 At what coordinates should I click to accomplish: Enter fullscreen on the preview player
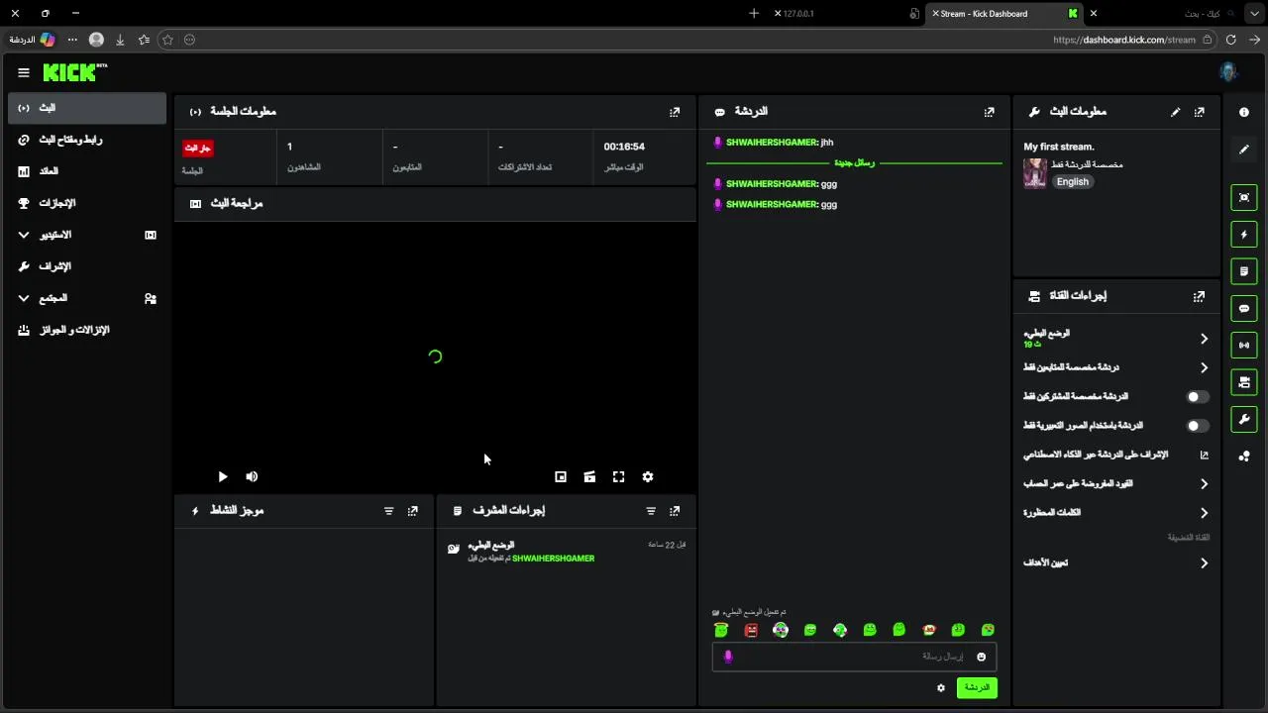(618, 476)
